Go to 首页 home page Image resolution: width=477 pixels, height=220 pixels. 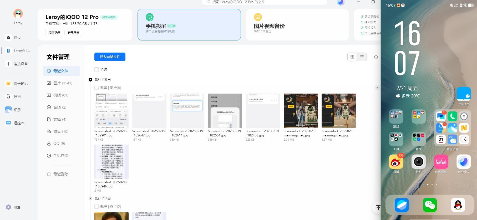point(13,38)
